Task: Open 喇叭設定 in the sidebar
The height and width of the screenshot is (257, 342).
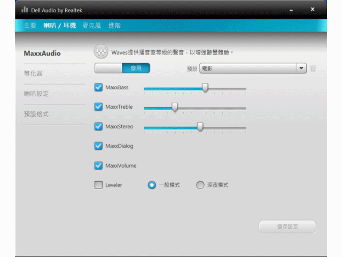Action: pos(36,94)
